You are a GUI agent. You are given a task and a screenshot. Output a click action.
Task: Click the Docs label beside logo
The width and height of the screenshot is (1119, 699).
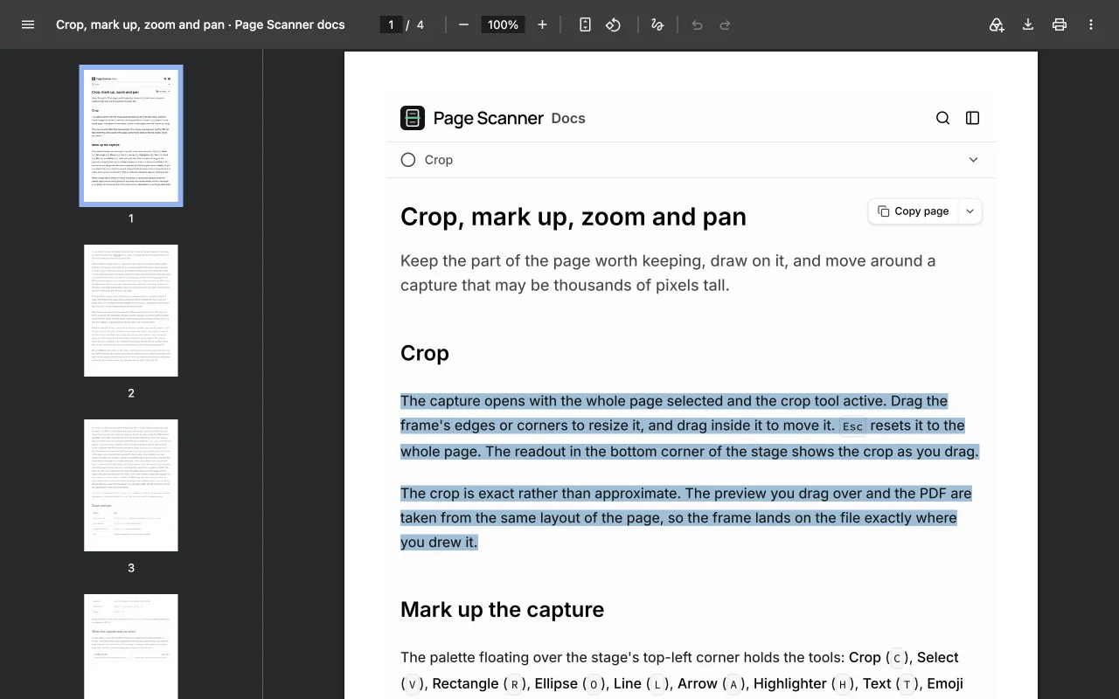pos(568,118)
